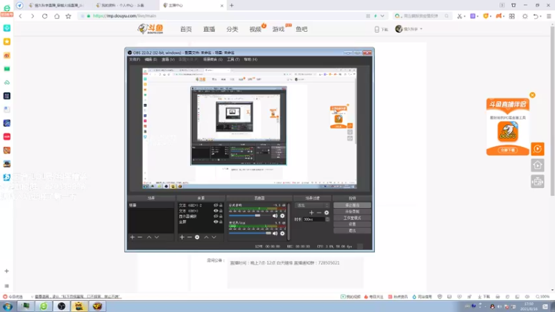Select the scene in OBS scenes list
The height and width of the screenshot is (312, 555).
[151, 205]
